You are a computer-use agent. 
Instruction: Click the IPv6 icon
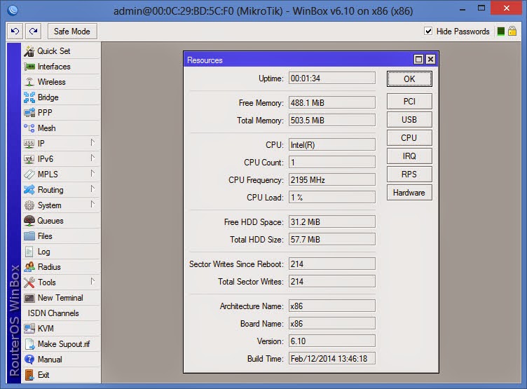(29, 159)
